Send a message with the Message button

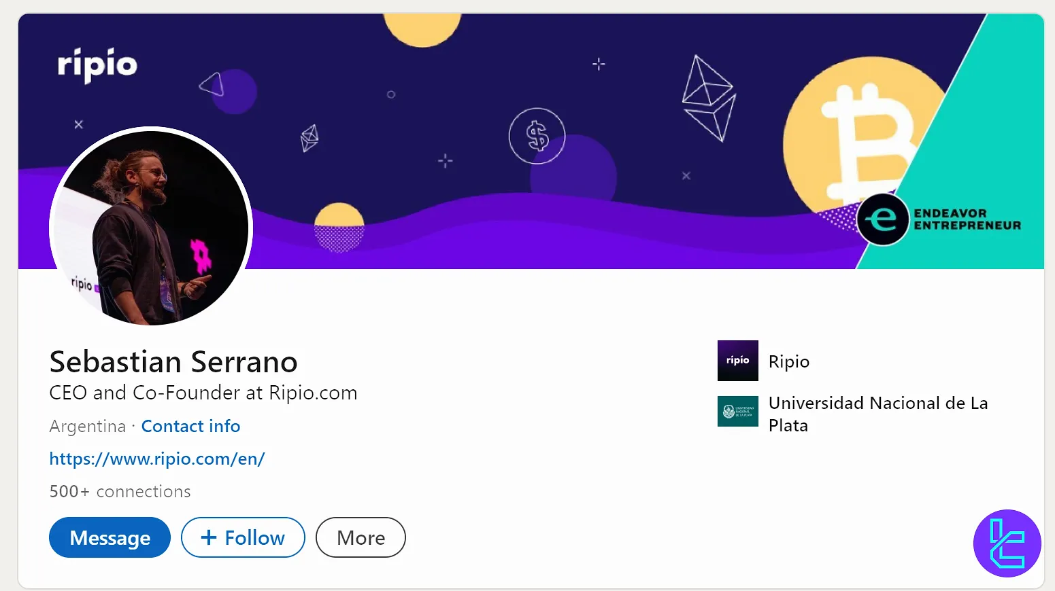(x=110, y=537)
